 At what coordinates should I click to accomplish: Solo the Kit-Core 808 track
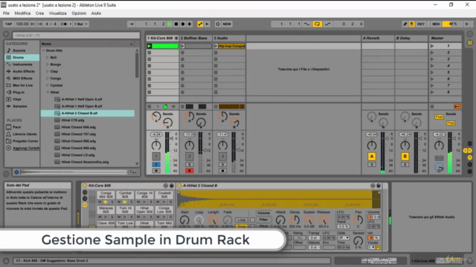tap(156, 165)
